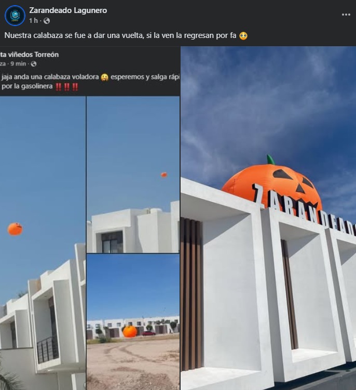
Task: Open the Zarandeado Lagunero page name link
Action: click(68, 10)
